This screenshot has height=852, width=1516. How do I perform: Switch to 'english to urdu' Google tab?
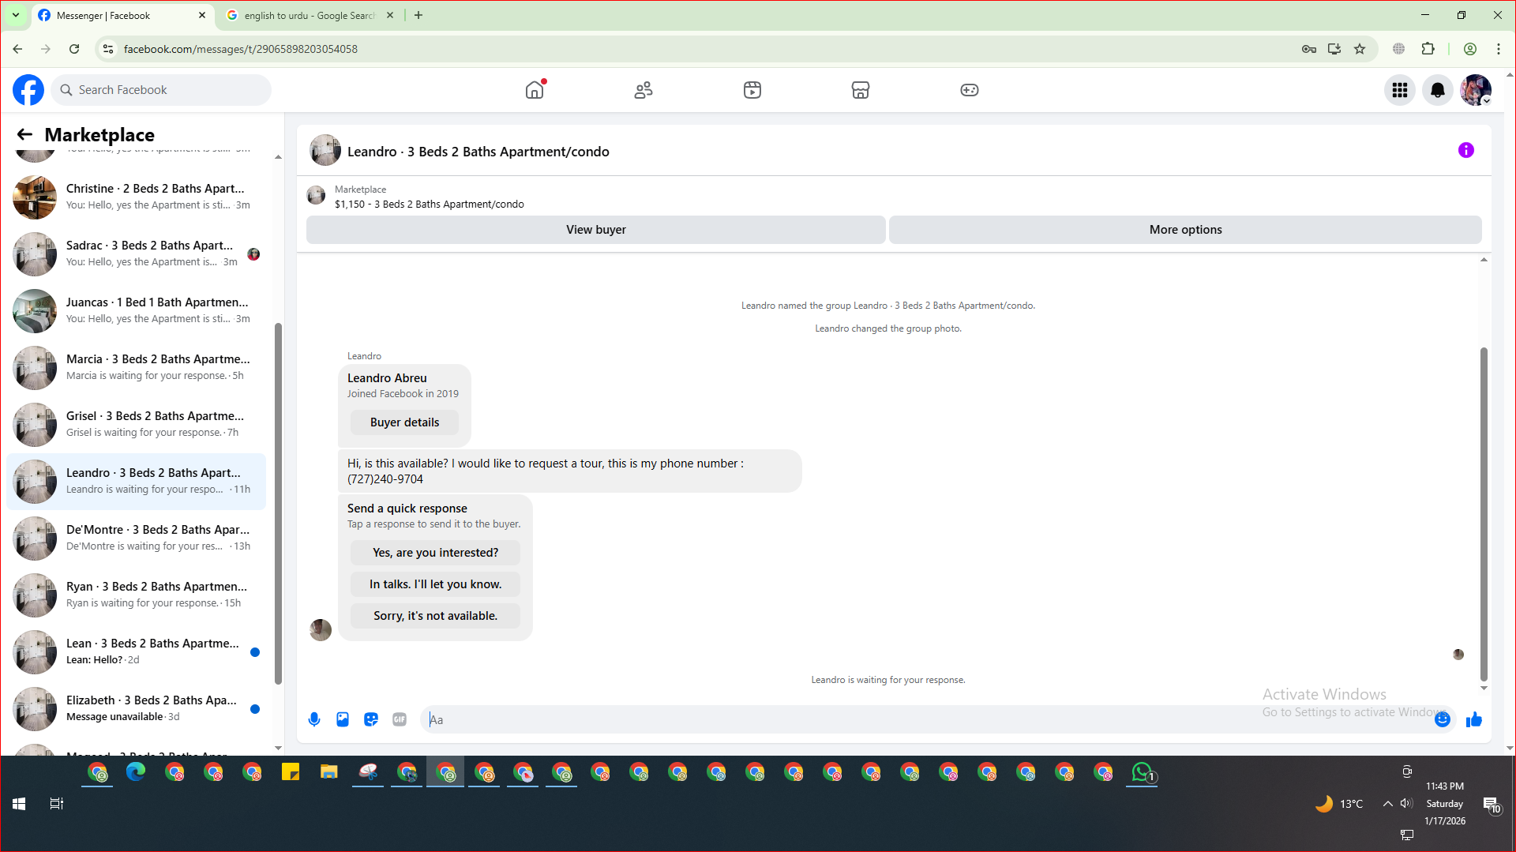[x=308, y=16]
